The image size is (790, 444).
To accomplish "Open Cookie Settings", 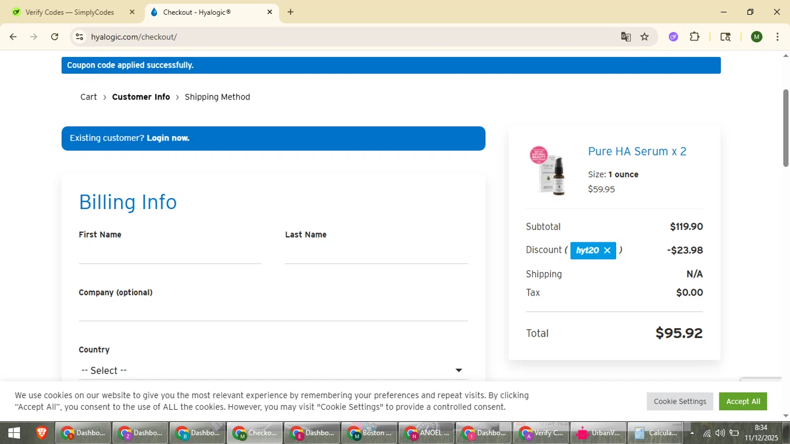I will (x=680, y=401).
